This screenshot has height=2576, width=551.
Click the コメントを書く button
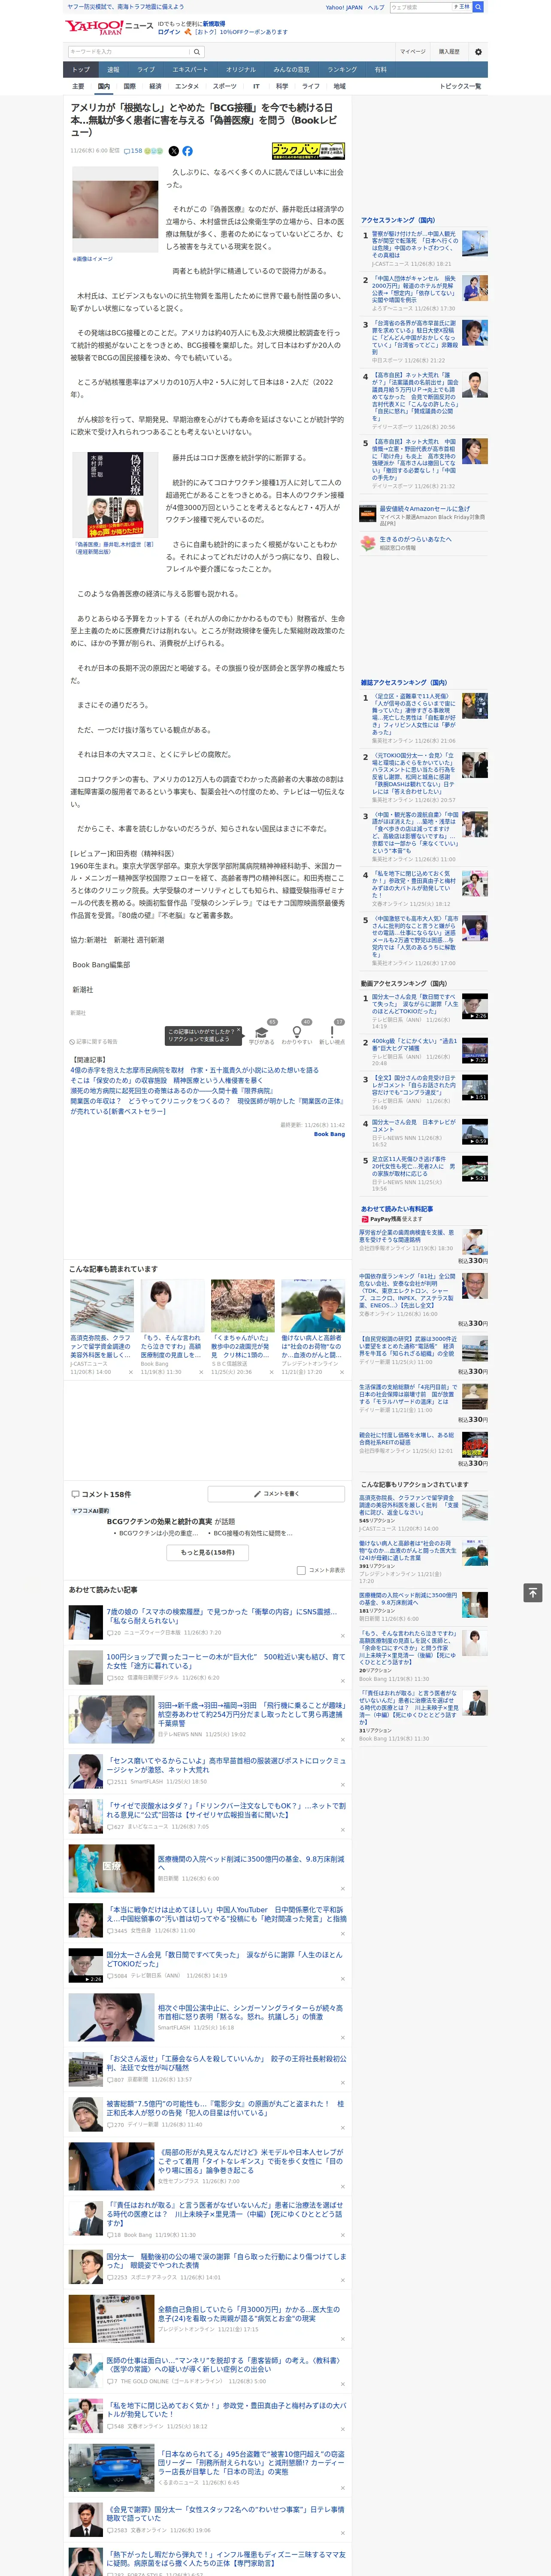[276, 1494]
